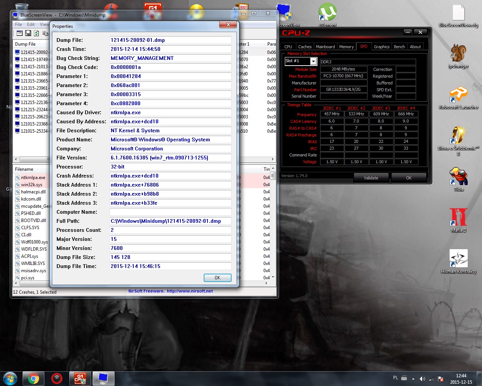
Task: Switch to the About tab in CPU-Z
Action: click(415, 47)
